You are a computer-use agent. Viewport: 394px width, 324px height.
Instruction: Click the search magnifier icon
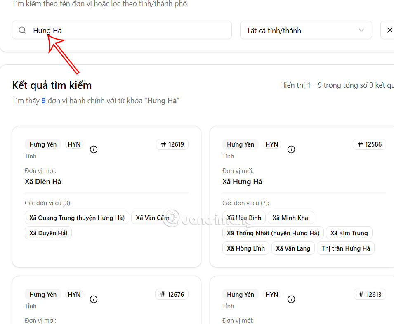22,30
